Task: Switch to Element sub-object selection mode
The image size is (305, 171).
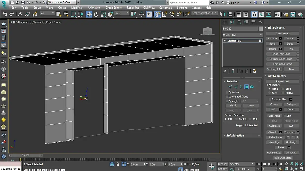Action: point(252,87)
